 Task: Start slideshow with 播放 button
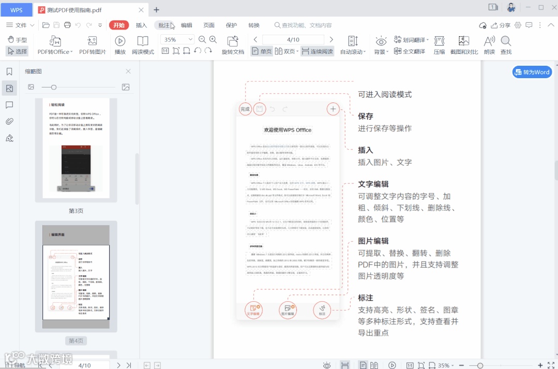(x=120, y=45)
